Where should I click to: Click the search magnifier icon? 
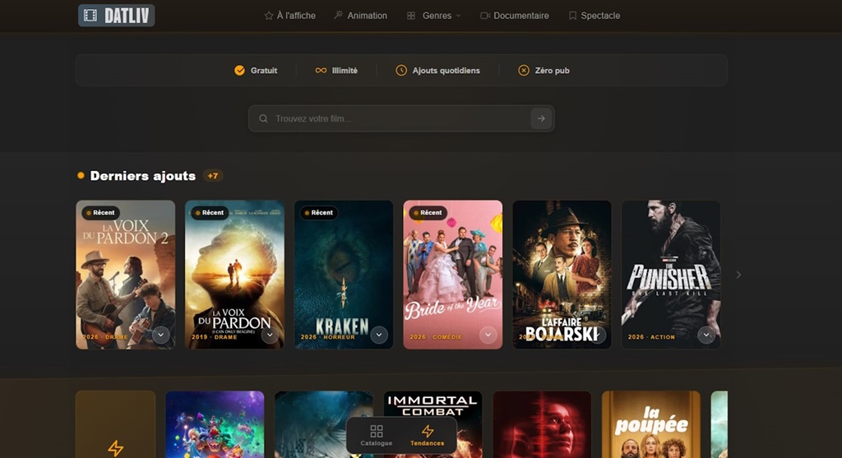pyautogui.click(x=263, y=118)
